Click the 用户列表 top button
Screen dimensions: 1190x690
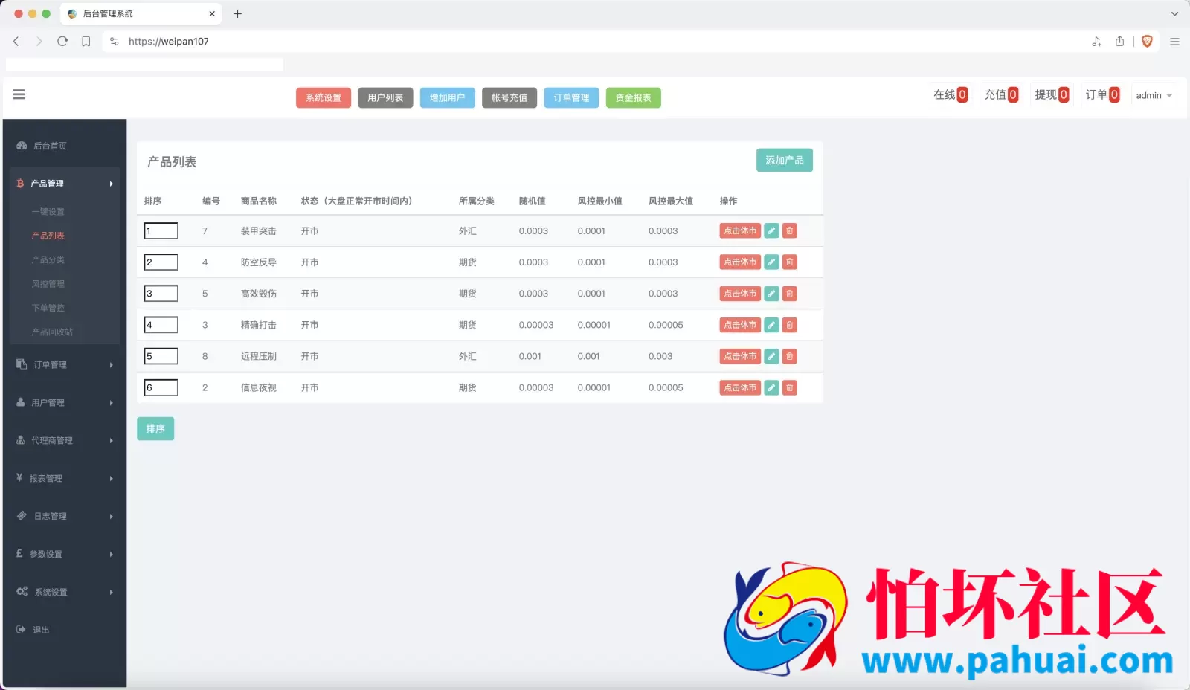pos(385,97)
